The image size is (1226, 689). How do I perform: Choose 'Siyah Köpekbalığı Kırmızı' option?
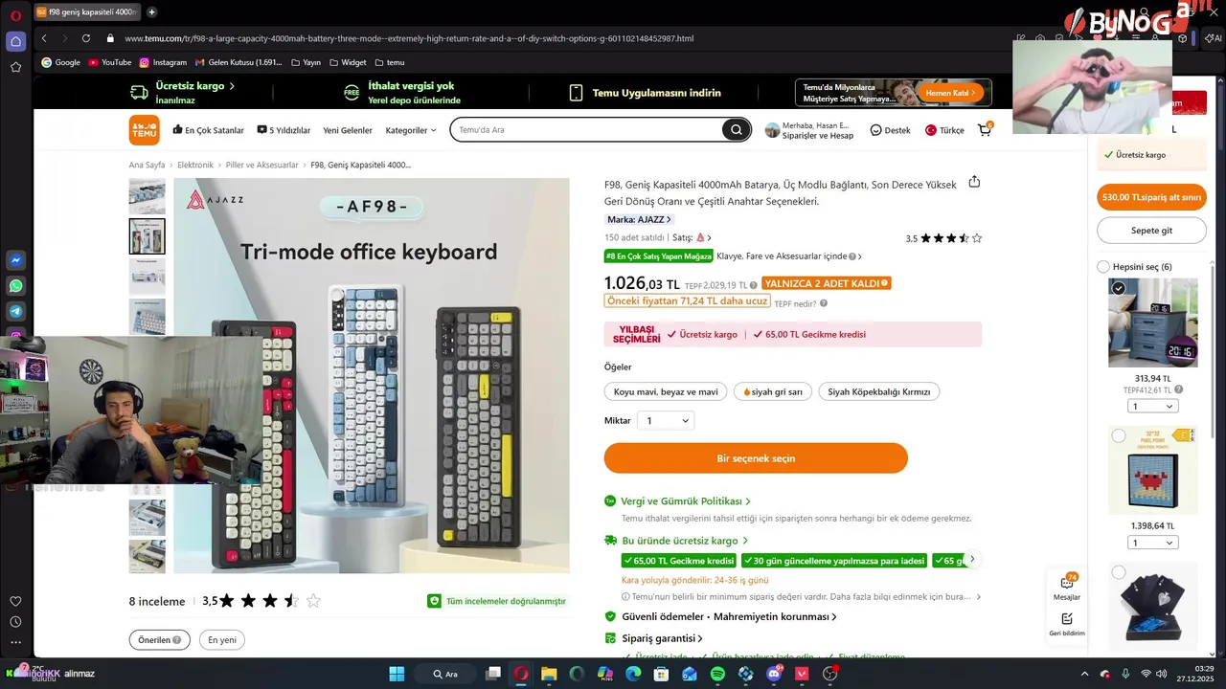879,391
